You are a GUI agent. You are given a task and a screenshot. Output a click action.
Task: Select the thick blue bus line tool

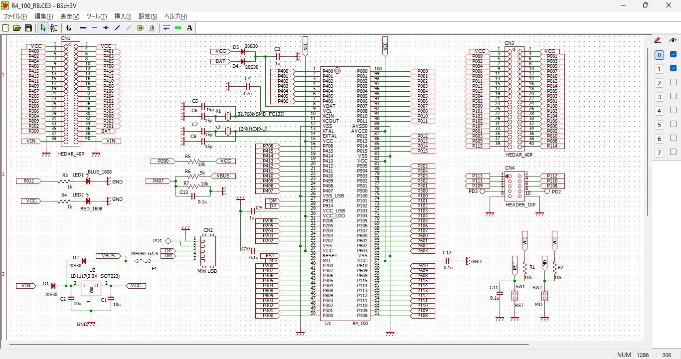pyautogui.click(x=83, y=28)
